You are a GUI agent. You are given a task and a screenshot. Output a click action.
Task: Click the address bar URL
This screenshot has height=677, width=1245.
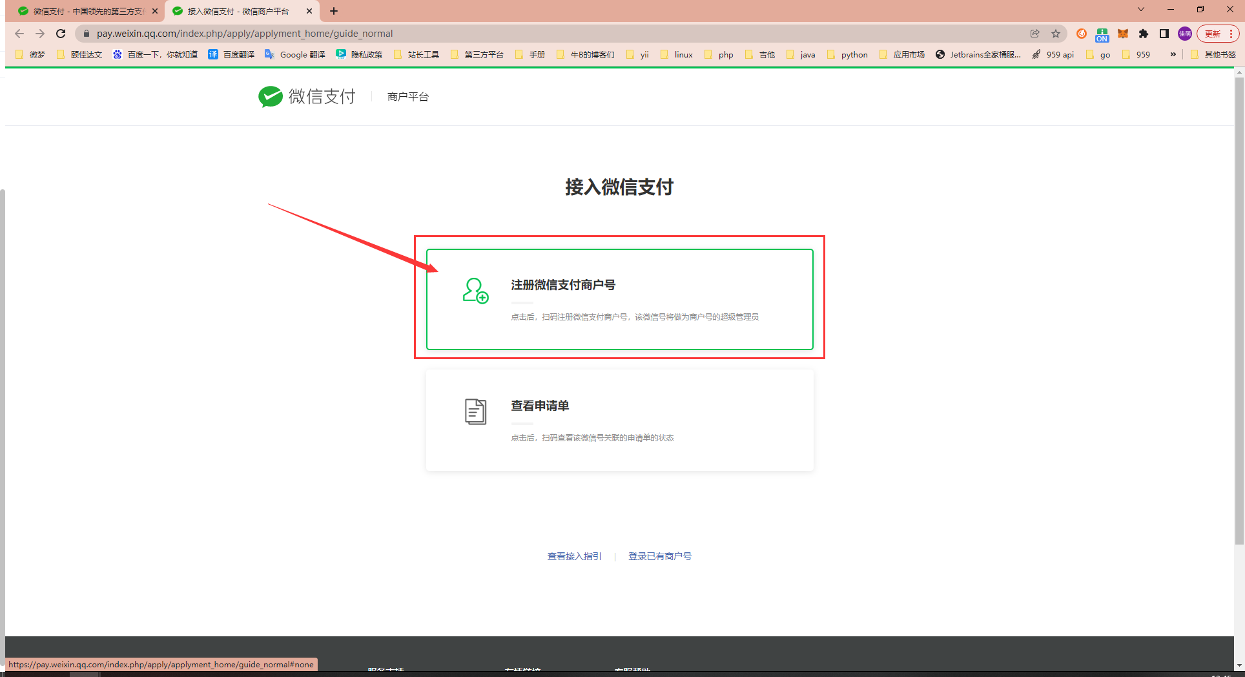(245, 34)
